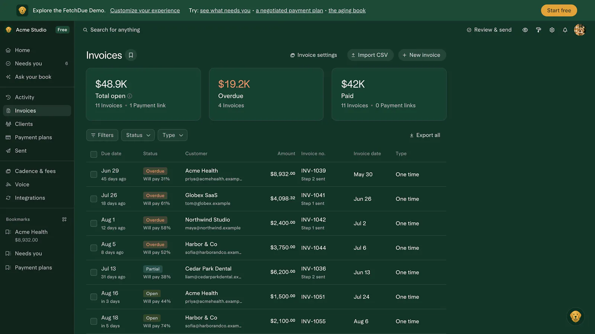The width and height of the screenshot is (595, 334).
Task: Click the FetchDue dog logo in top banner
Action: (22, 10)
